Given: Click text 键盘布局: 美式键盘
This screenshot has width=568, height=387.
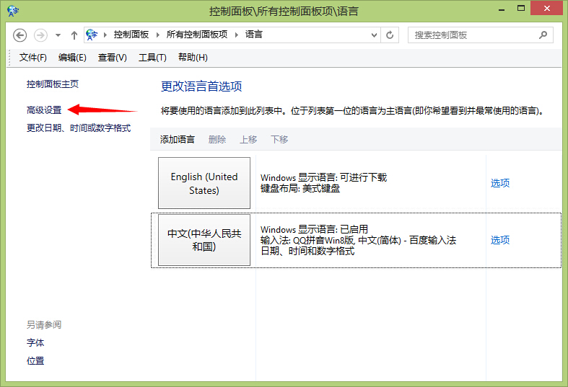Looking at the screenshot, I should click(300, 188).
